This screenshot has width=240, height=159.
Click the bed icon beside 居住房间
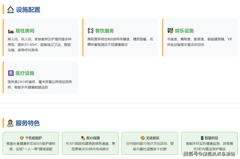tap(11, 31)
